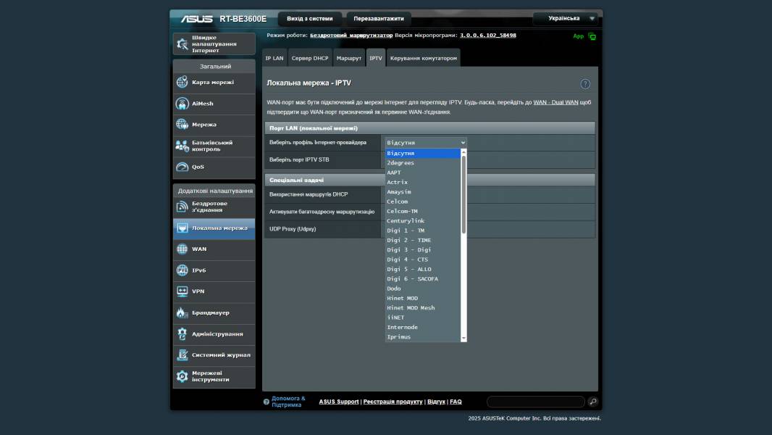Click the Адміністрування gear icon
This screenshot has width=772, height=435.
tap(182, 333)
